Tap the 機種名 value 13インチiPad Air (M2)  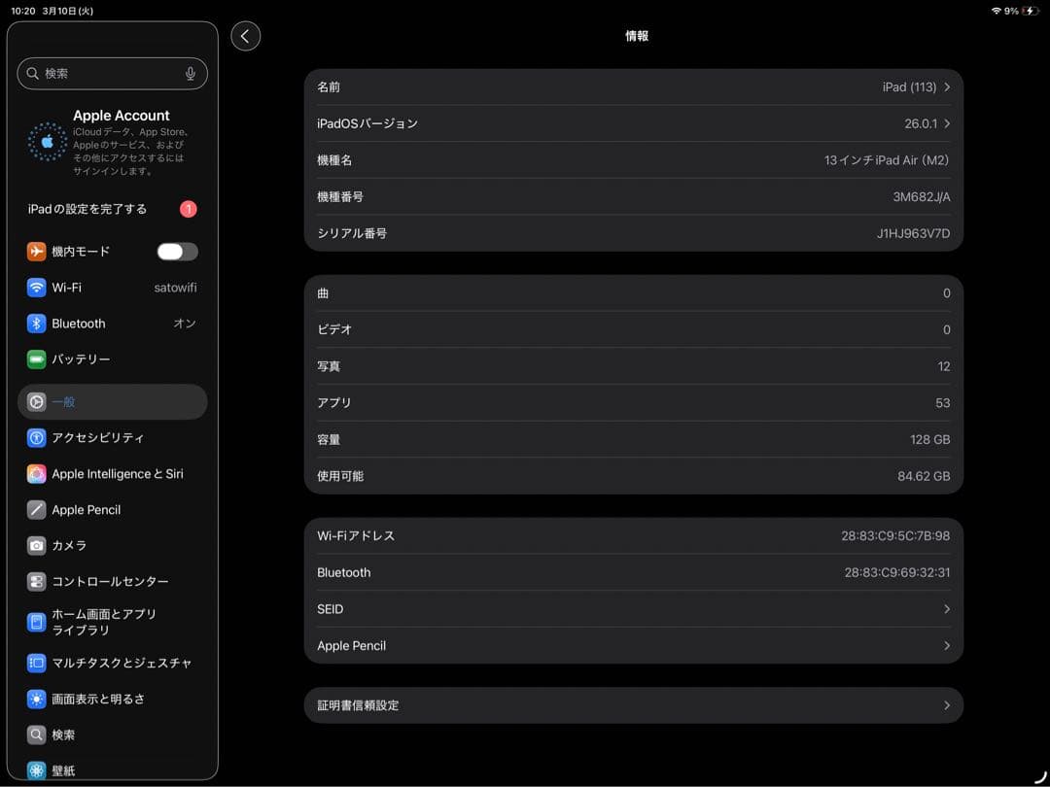point(887,160)
